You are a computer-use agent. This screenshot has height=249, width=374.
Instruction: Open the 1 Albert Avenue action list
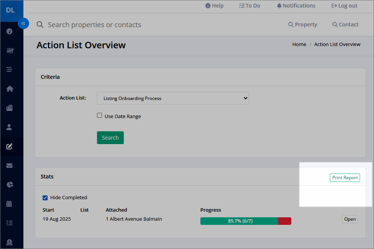(x=350, y=219)
